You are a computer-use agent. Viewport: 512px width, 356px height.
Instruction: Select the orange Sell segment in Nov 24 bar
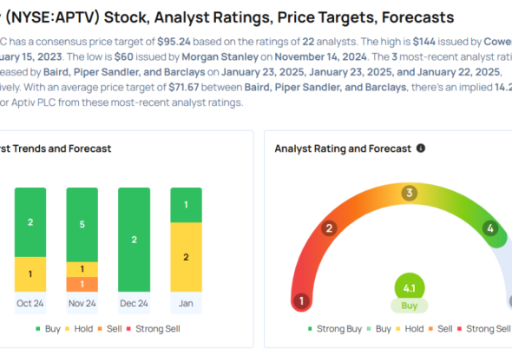82,284
